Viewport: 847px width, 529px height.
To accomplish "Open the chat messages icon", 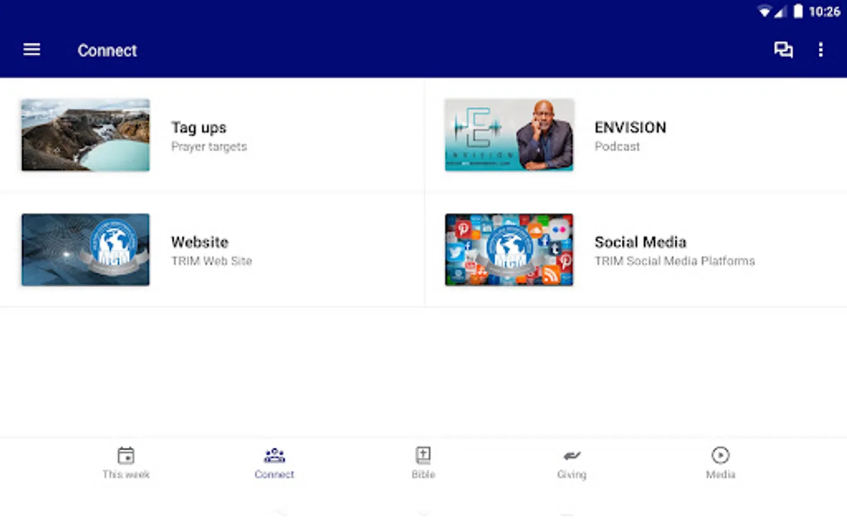I will [783, 50].
